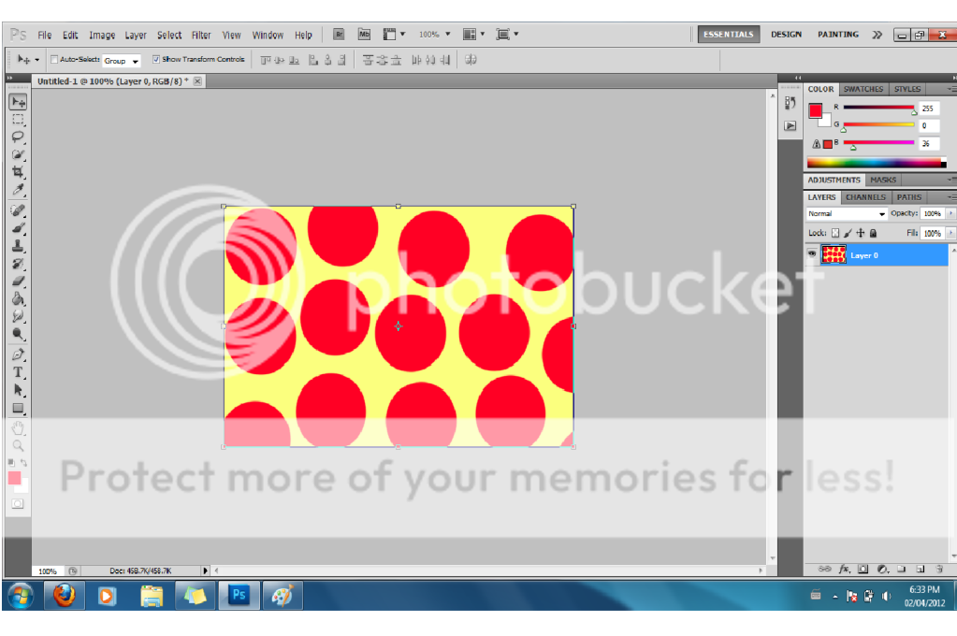The height and width of the screenshot is (636, 957).
Task: Select the Lasso tool
Action: click(18, 137)
